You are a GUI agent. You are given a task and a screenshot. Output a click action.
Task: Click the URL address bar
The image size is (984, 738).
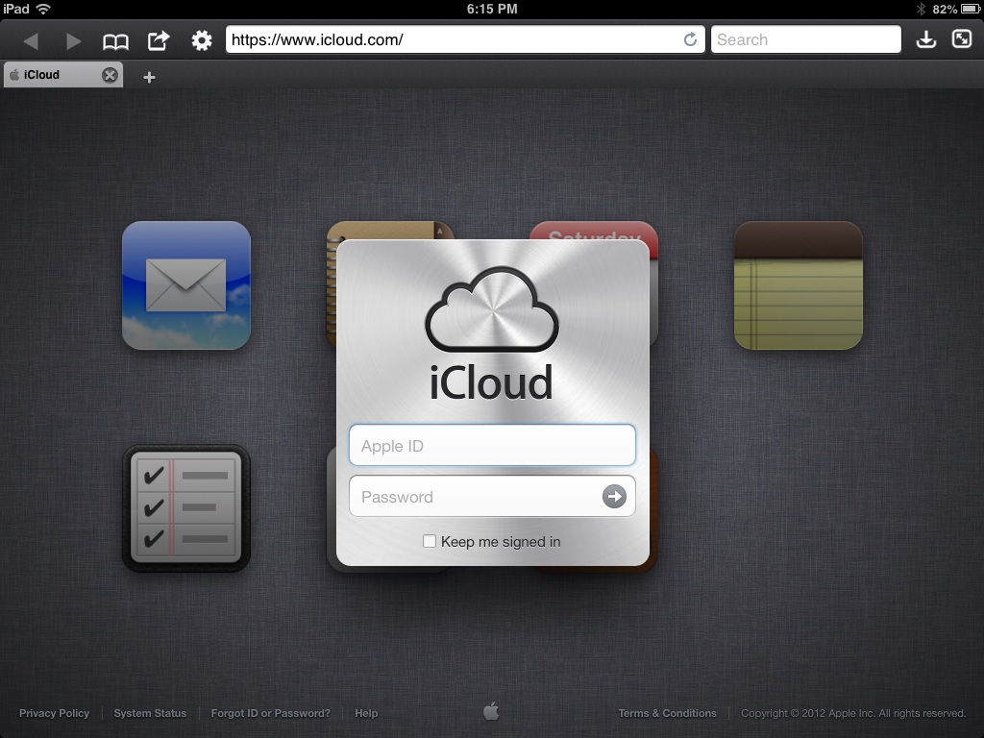[x=465, y=39]
